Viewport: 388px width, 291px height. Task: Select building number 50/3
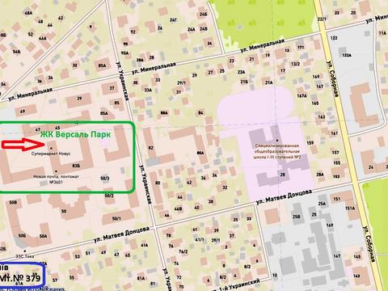tap(105, 179)
